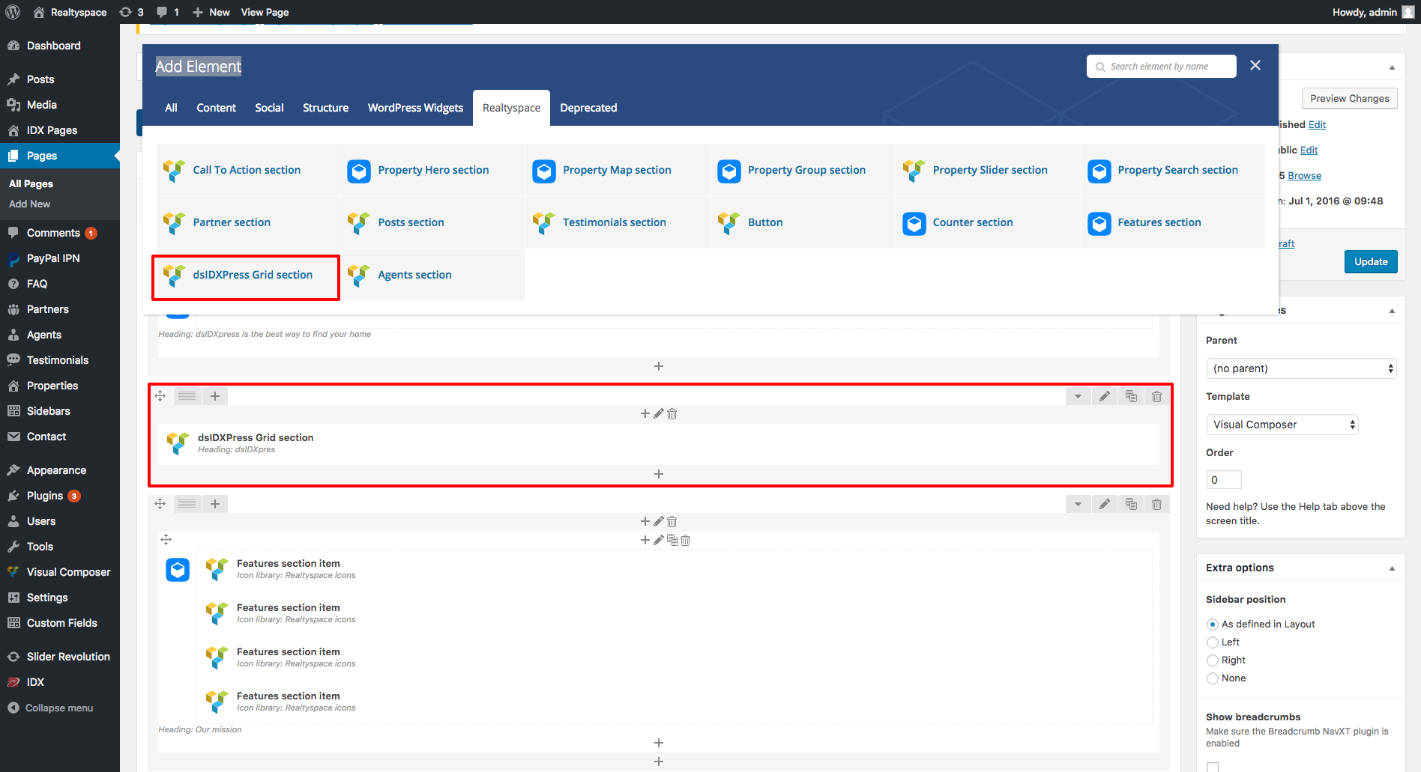The image size is (1421, 772).
Task: Set sidebar position to None
Action: pyautogui.click(x=1212, y=678)
